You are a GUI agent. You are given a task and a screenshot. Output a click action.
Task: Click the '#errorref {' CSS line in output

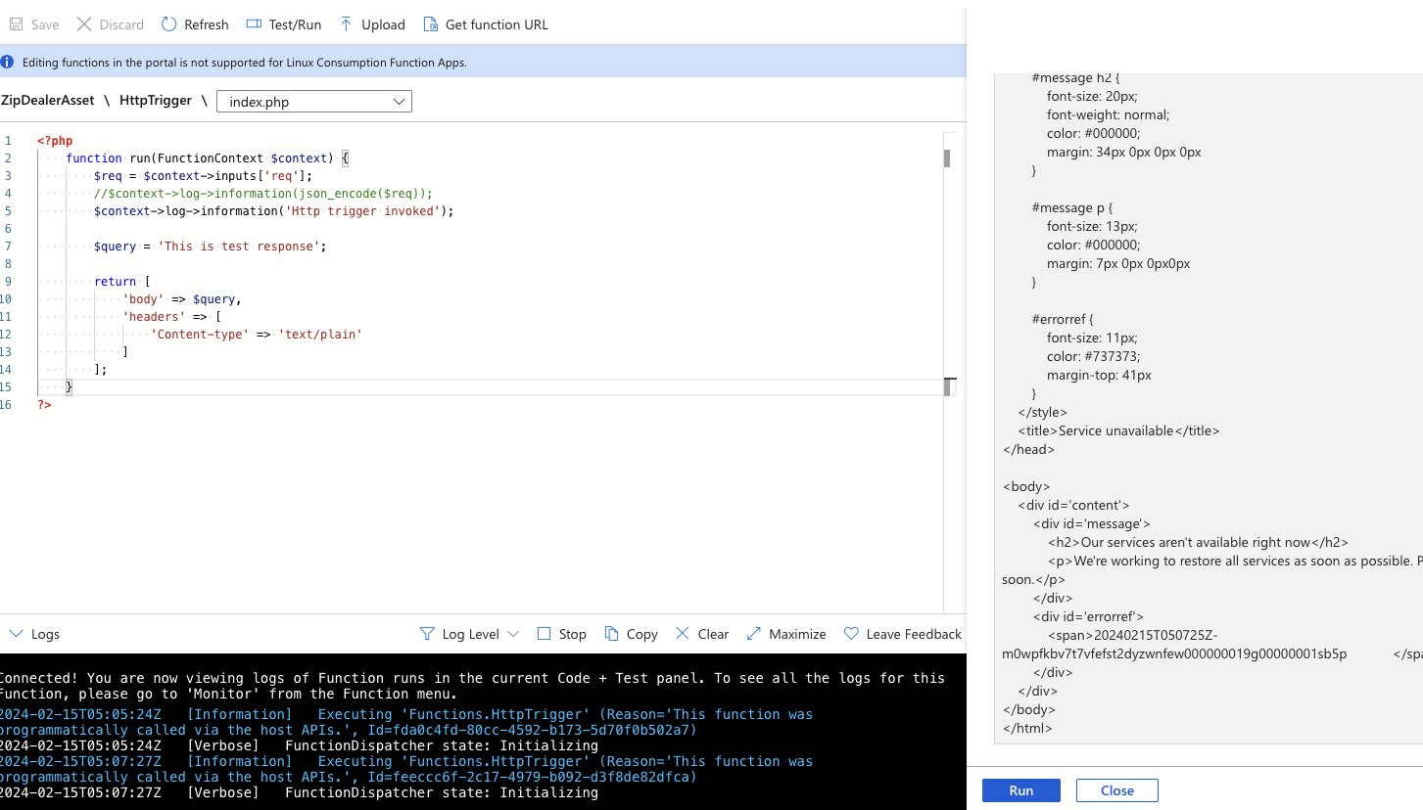click(x=1063, y=319)
